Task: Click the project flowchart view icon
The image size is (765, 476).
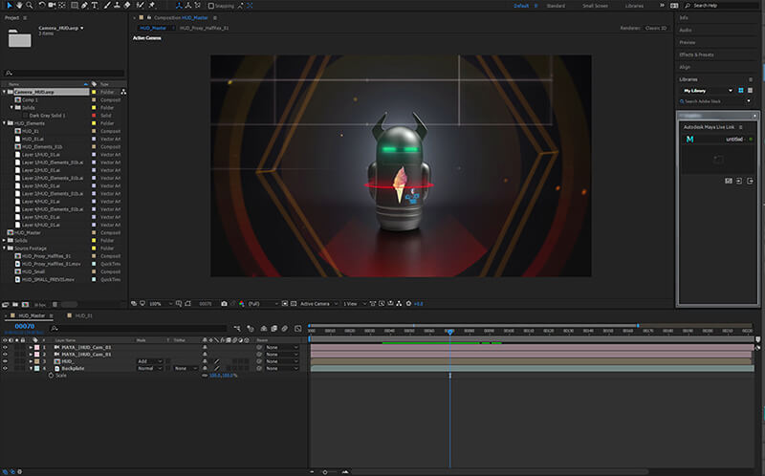Action: point(123,92)
